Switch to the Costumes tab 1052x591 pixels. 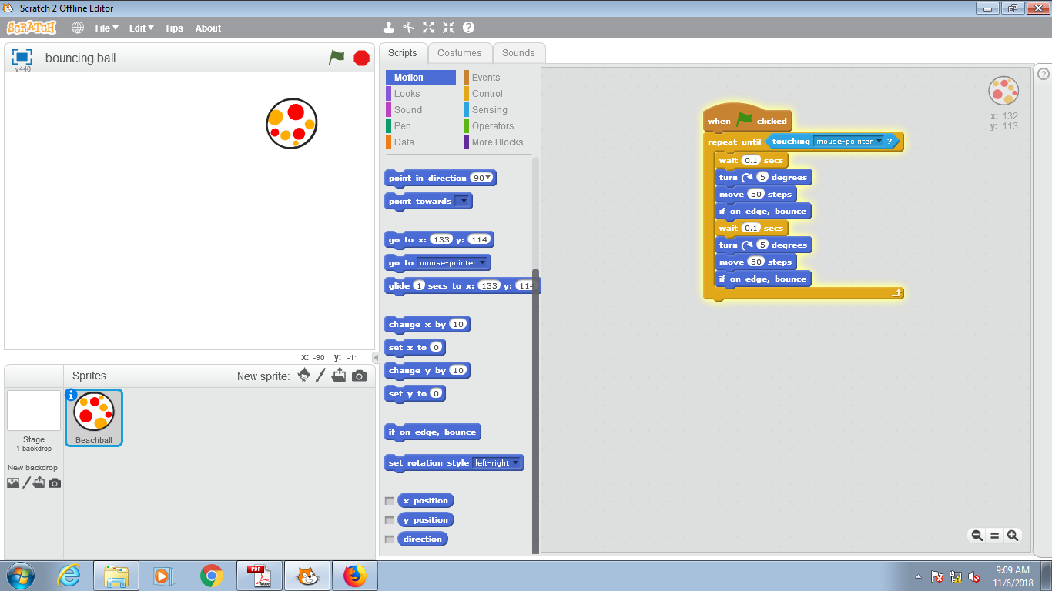coord(460,52)
